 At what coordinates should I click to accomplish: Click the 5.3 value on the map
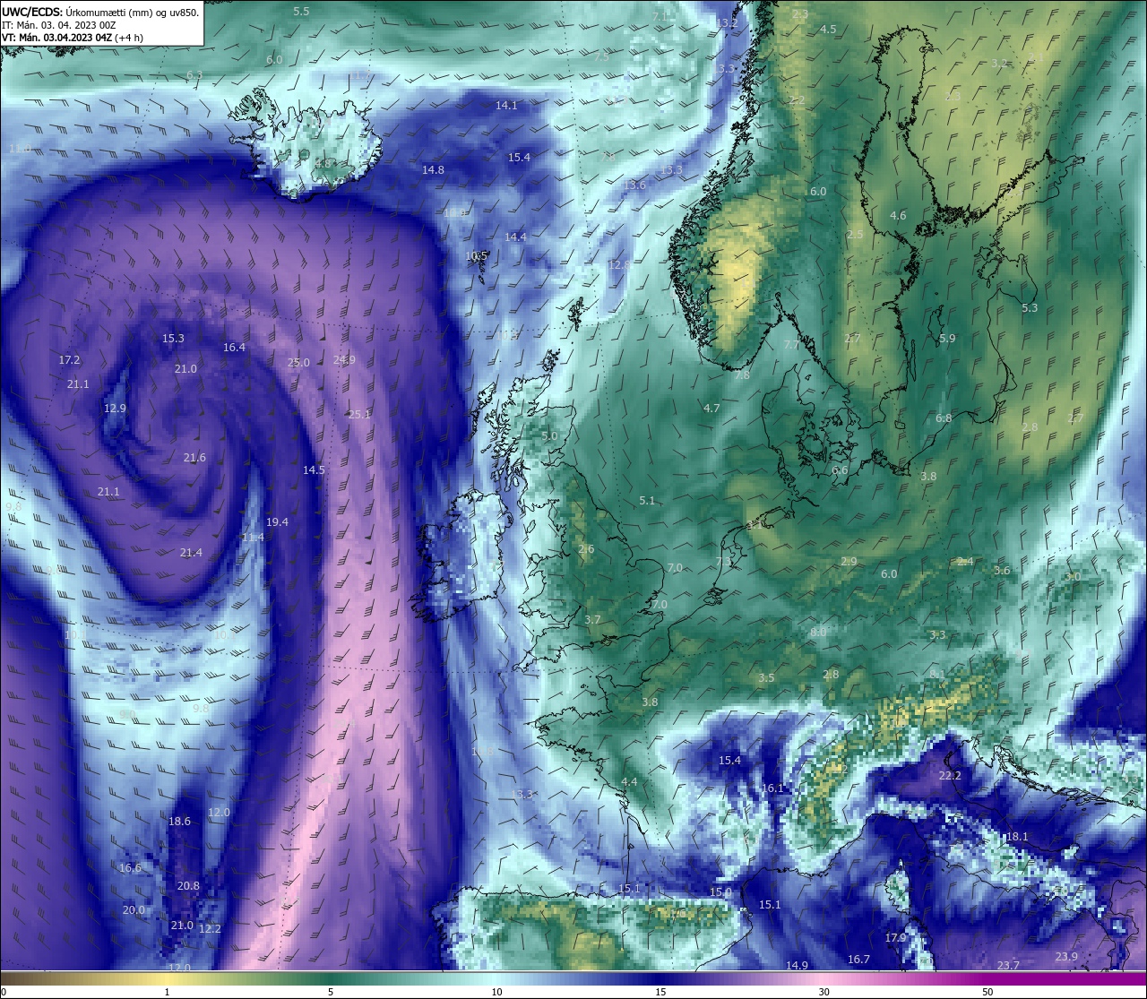[1030, 308]
